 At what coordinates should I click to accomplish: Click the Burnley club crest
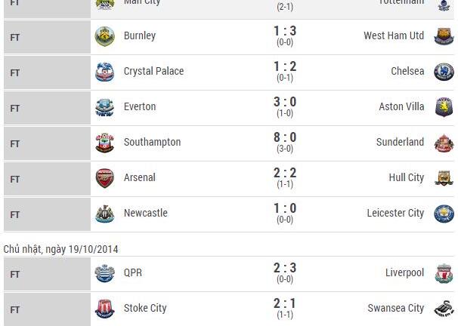click(x=104, y=36)
